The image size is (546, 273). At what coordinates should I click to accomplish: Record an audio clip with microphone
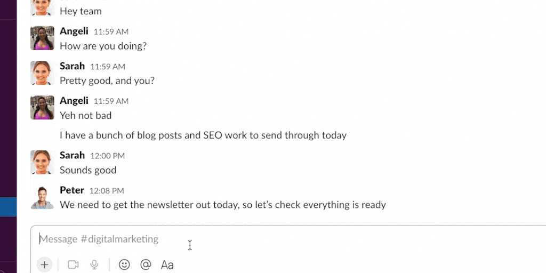[x=94, y=264]
